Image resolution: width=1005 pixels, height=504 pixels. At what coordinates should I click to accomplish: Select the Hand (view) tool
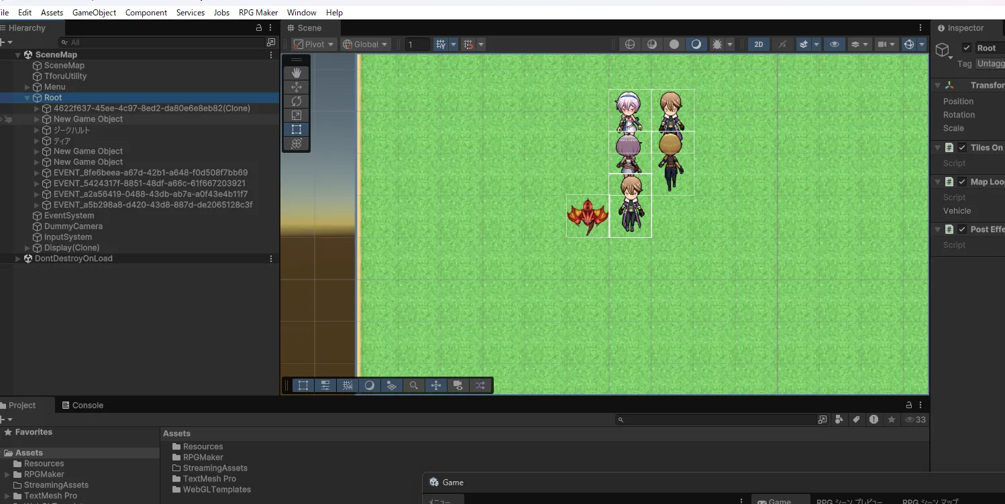[x=297, y=73]
